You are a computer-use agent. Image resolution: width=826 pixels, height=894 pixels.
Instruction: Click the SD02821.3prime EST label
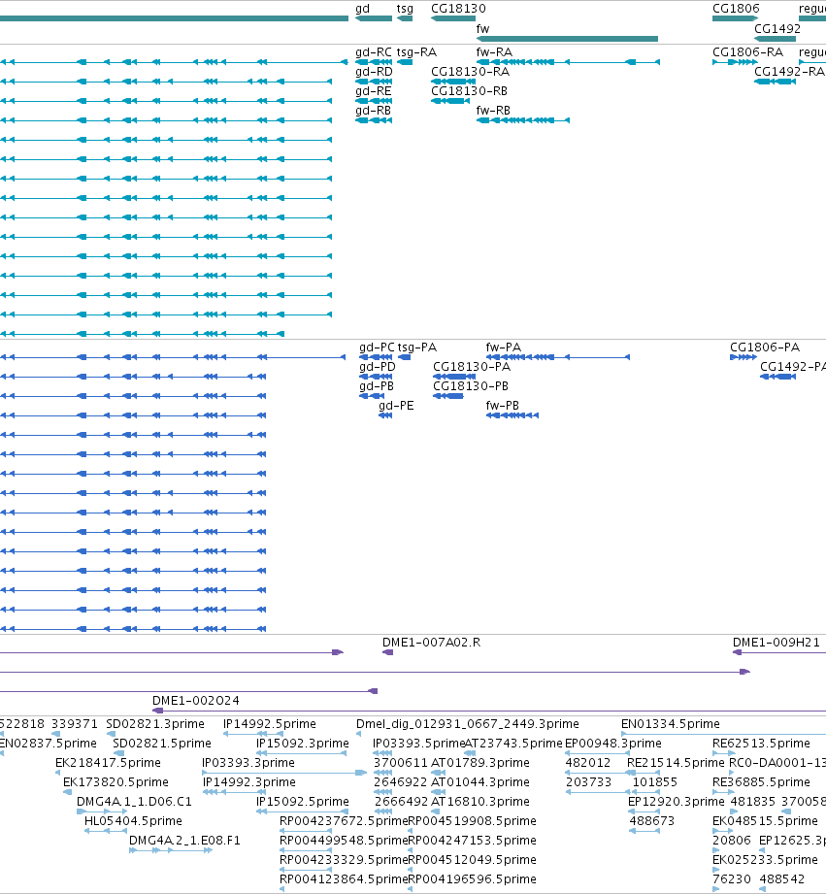pos(155,724)
